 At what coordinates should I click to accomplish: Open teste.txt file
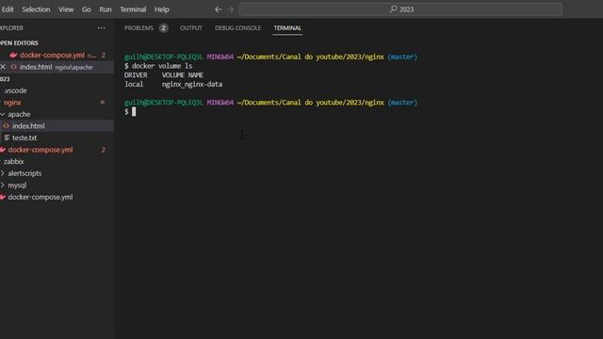(24, 137)
